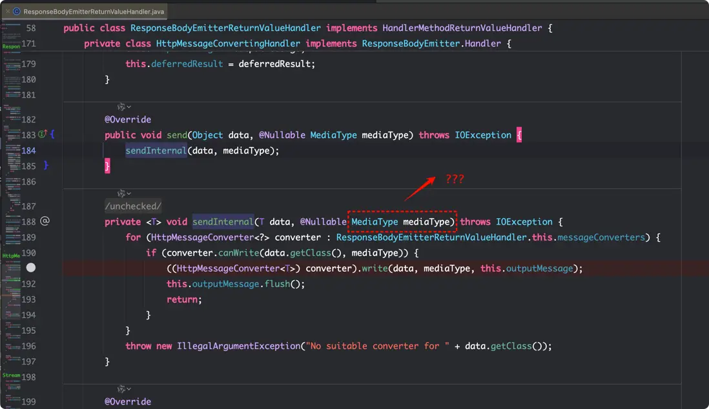Click IllegalArgumentException on line 196
Viewport: 709px width, 409px height.
(238, 346)
